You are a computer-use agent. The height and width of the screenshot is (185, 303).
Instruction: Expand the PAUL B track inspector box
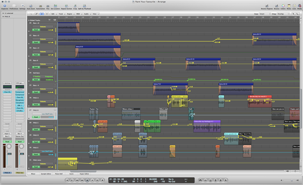click(3, 17)
